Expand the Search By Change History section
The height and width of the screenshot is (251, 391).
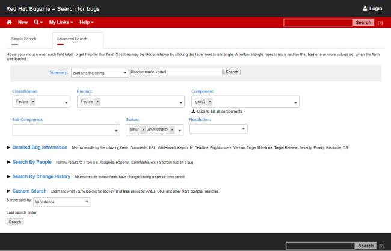pos(42,176)
